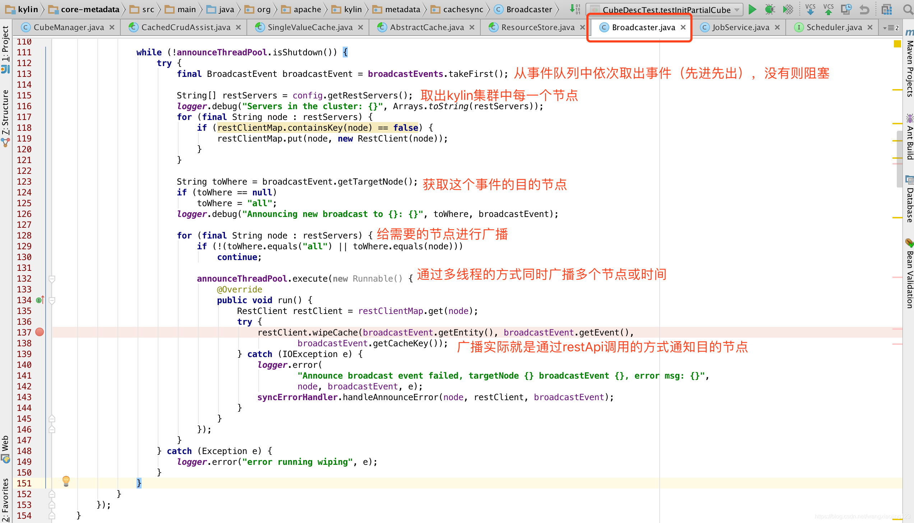The width and height of the screenshot is (914, 523).
Task: Close the CubeManager.java tab
Action: pos(112,27)
